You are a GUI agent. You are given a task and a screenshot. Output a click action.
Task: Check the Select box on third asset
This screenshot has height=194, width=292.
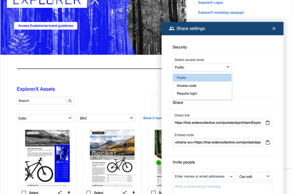153,192
